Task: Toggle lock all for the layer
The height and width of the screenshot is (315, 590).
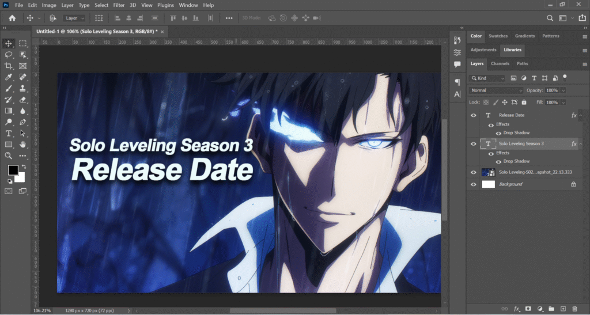Action: pyautogui.click(x=524, y=103)
